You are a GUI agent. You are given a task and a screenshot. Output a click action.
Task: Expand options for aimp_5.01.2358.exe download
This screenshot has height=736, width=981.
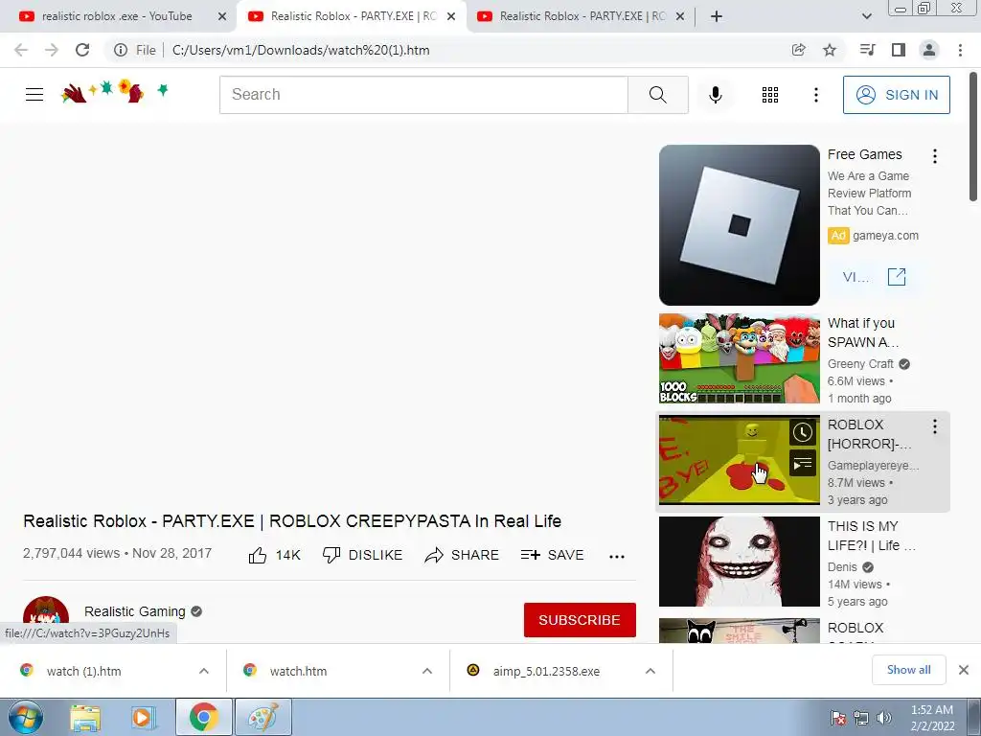(x=650, y=671)
